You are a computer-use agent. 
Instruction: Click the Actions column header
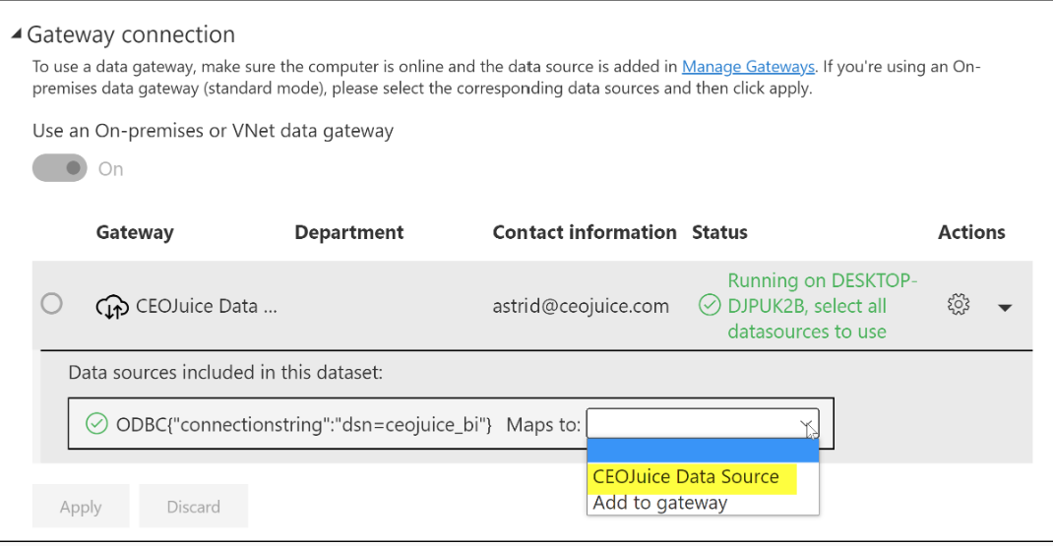[971, 232]
